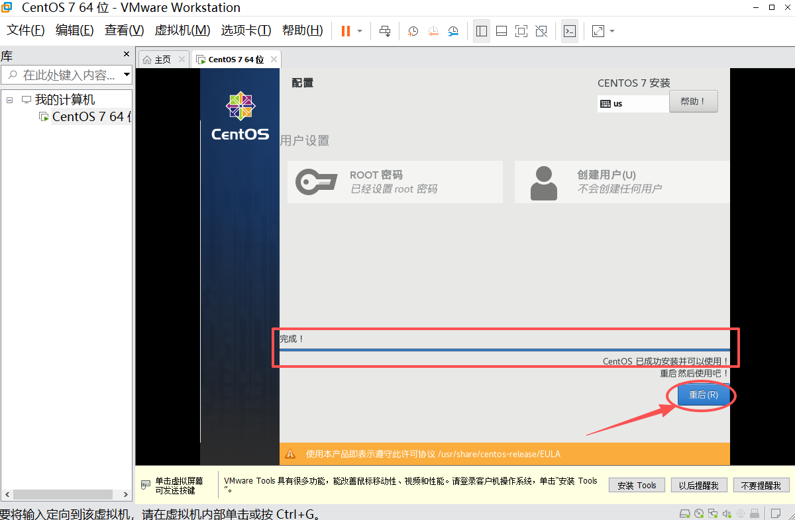Click the library horizontal scrollbar thumb

point(63,494)
